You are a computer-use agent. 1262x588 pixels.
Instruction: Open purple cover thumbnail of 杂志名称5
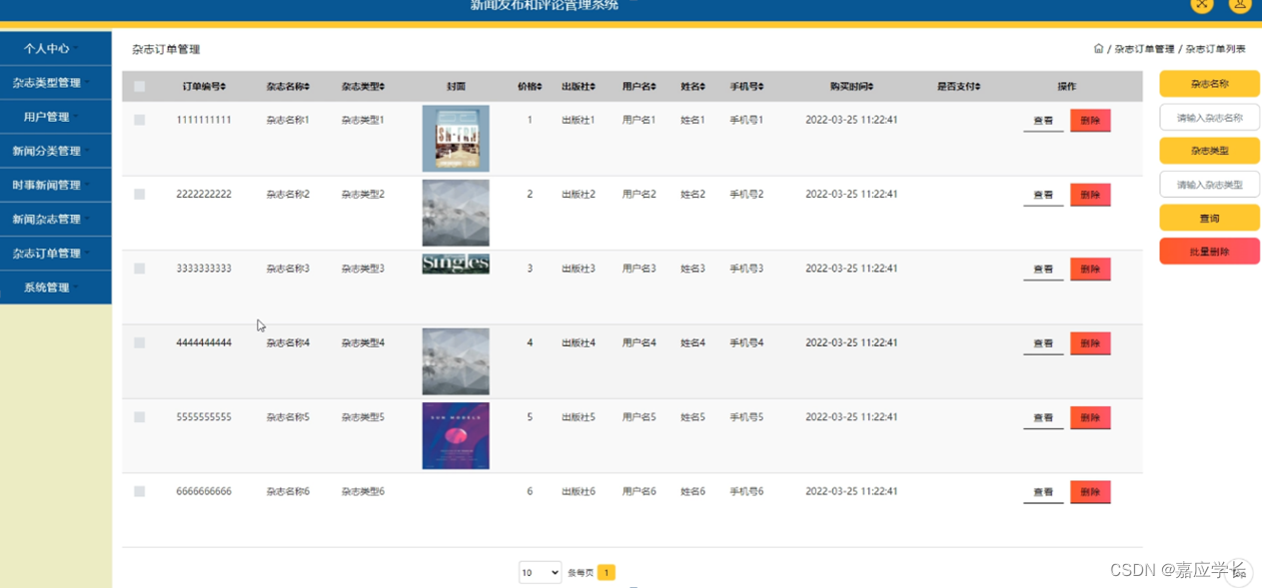tap(456, 436)
